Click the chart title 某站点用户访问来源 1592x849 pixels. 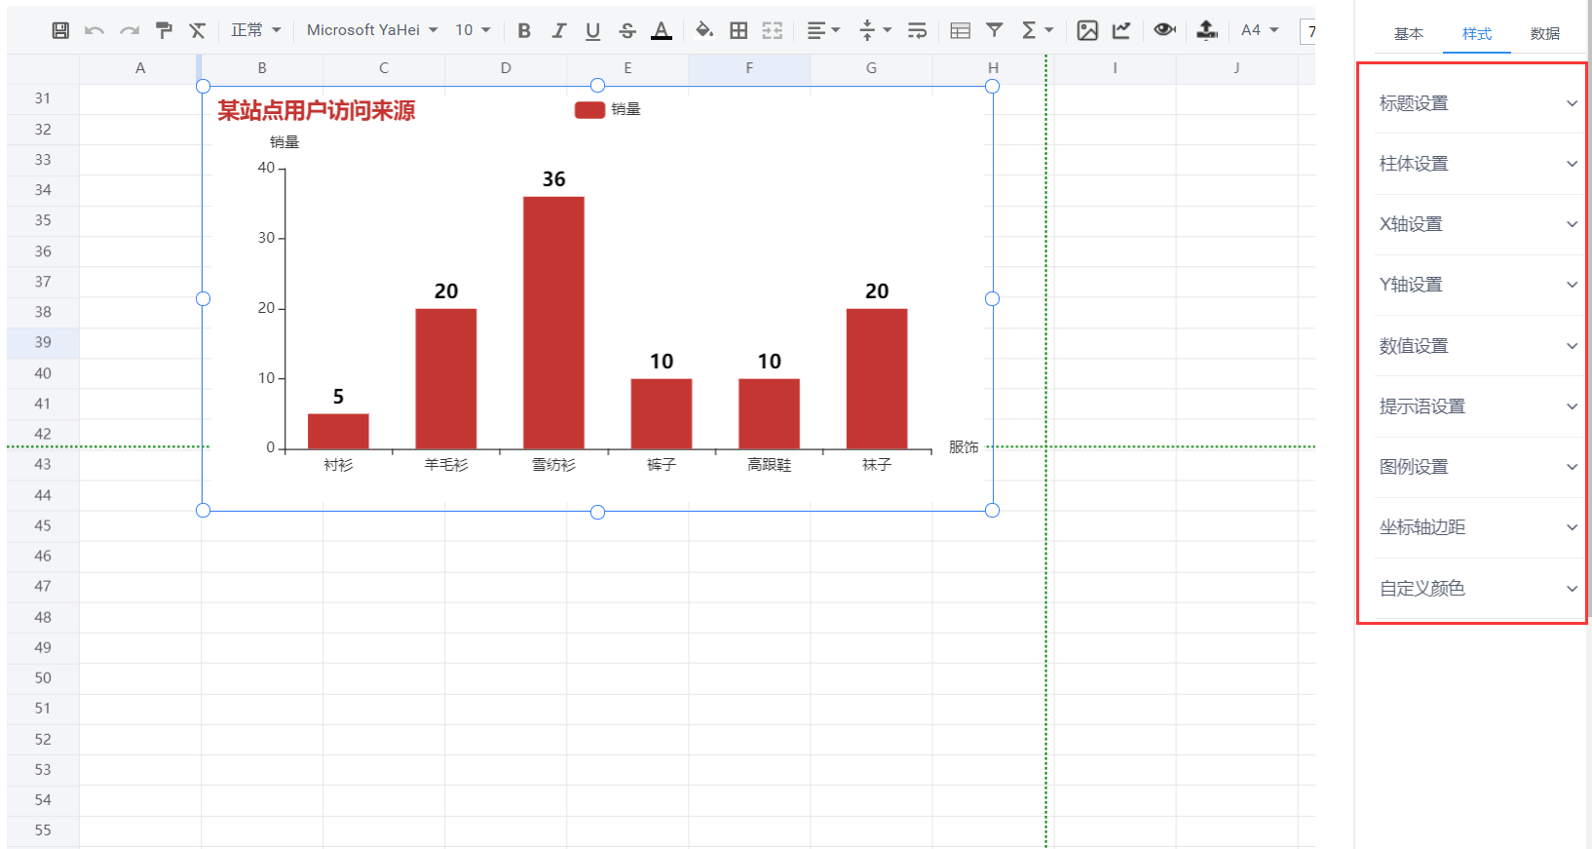click(x=316, y=111)
